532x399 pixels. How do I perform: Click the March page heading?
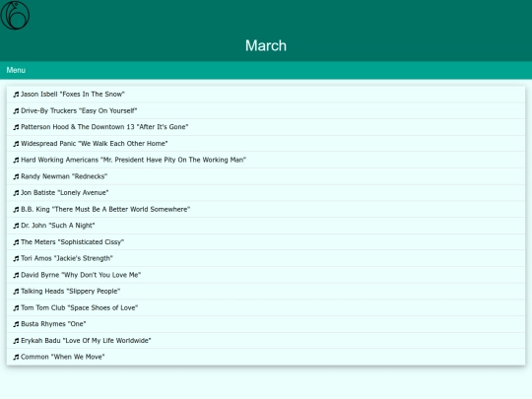point(266,45)
